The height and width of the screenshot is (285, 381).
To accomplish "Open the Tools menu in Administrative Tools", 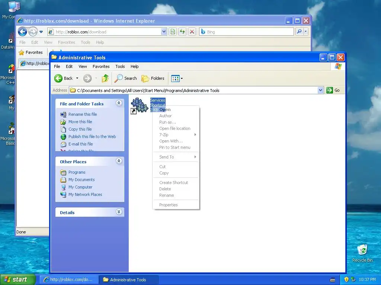I will [x=120, y=66].
